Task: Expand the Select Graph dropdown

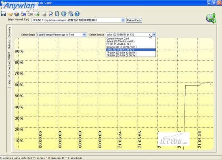Action: (84, 35)
